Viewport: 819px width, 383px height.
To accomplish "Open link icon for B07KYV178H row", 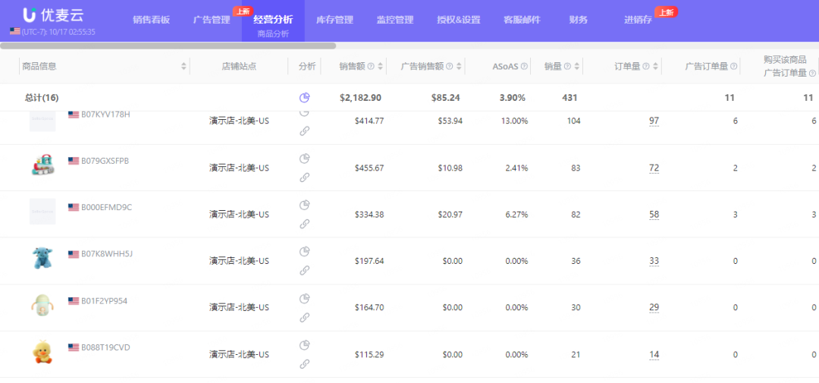I will [305, 131].
